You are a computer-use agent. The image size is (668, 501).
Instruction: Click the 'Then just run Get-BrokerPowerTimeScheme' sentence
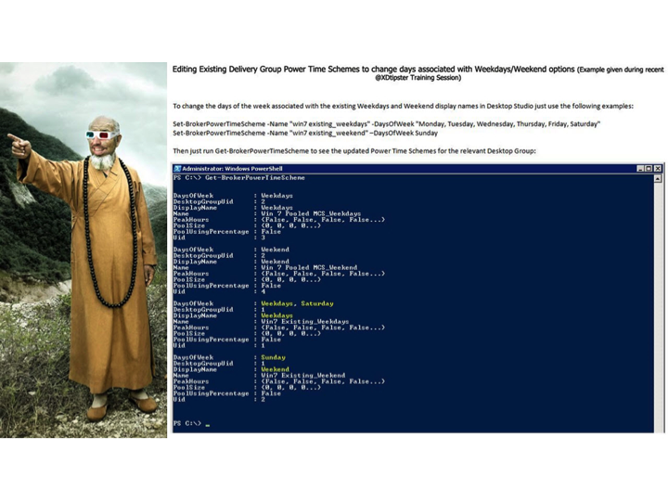click(354, 151)
